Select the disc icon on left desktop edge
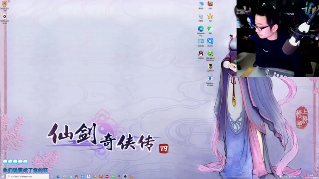The height and width of the screenshot is (179, 319). (x=4, y=18)
